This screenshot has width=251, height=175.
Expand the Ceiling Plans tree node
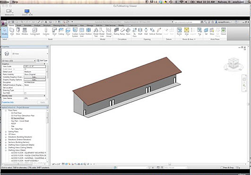click(6, 132)
